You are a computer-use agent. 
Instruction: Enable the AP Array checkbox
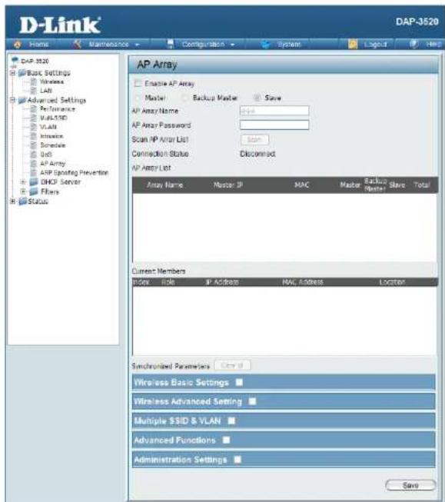click(138, 84)
